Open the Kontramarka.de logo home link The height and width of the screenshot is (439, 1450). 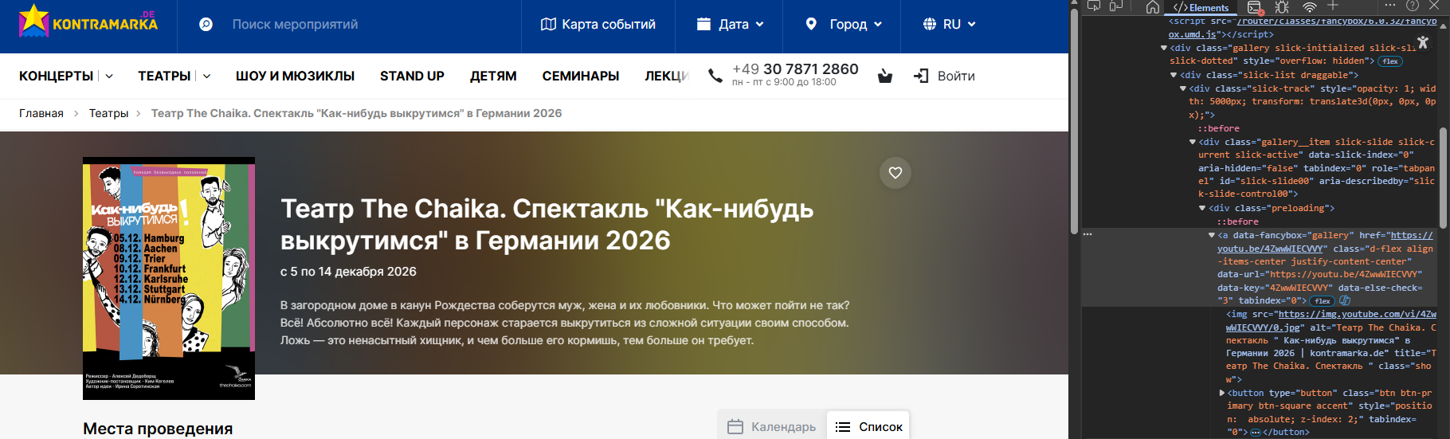pyautogui.click(x=88, y=21)
